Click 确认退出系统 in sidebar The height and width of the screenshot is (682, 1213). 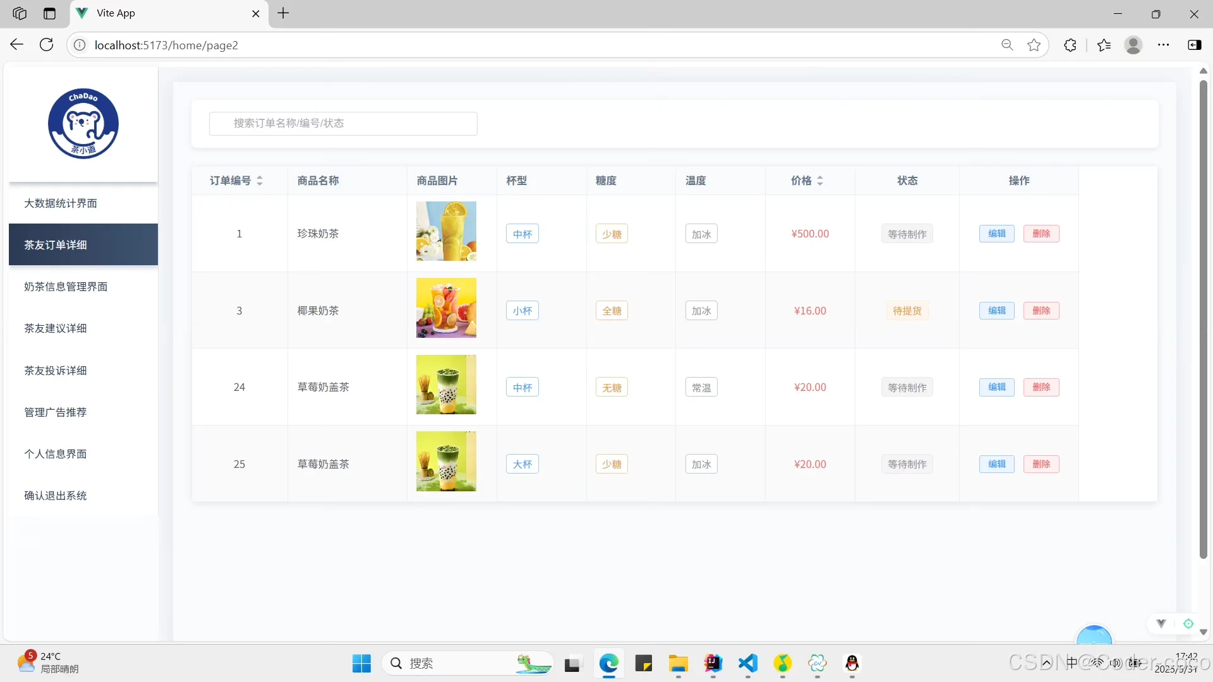click(x=56, y=496)
